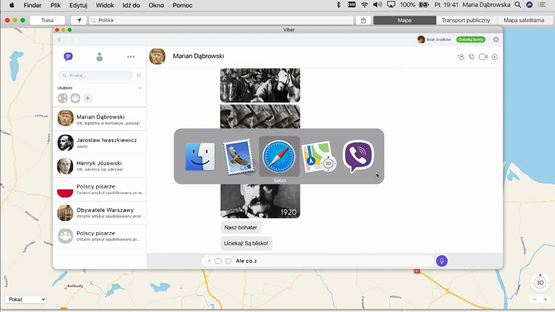The width and height of the screenshot is (555, 312).
Task: Click Marian Dąbrowski avatar in chat header
Action: 157,56
